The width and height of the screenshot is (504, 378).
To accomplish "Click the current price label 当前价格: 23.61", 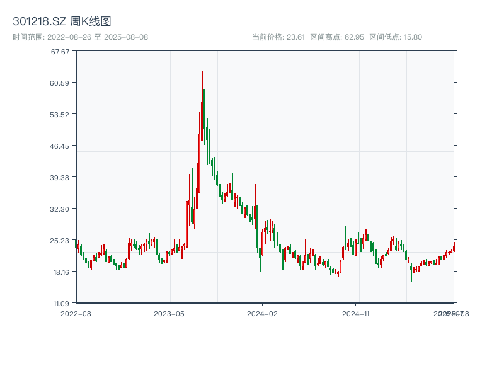I will 278,37.
